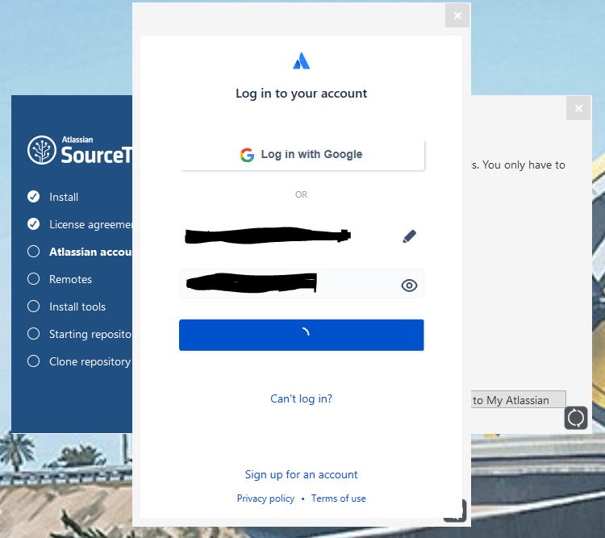Click the SourceTree logo icon
Screen dimensions: 605x538
(42, 150)
